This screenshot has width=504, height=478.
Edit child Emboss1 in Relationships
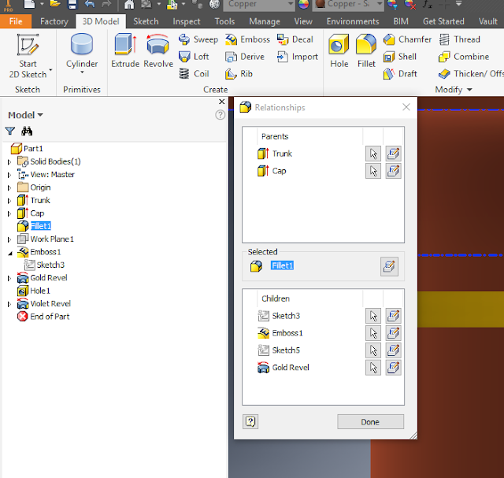coord(393,332)
